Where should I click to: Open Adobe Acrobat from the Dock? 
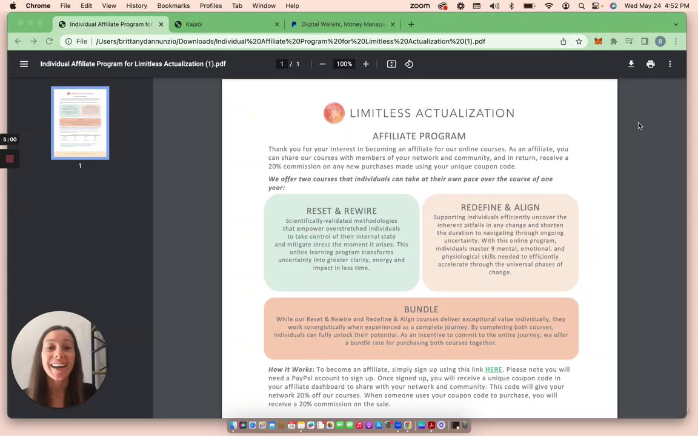coord(431,425)
